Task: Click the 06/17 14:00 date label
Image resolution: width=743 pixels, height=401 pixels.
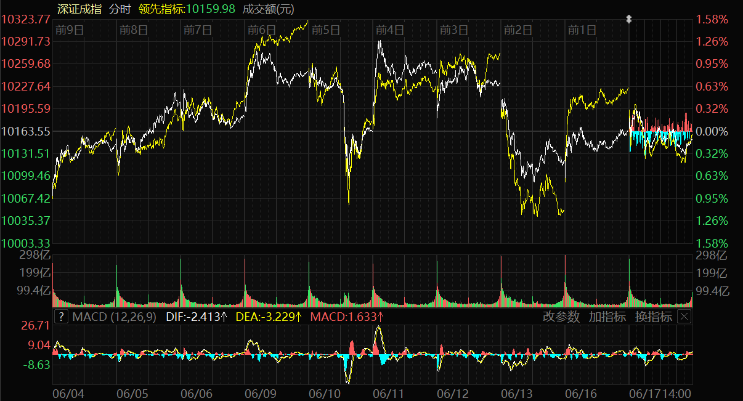Action: 660,393
